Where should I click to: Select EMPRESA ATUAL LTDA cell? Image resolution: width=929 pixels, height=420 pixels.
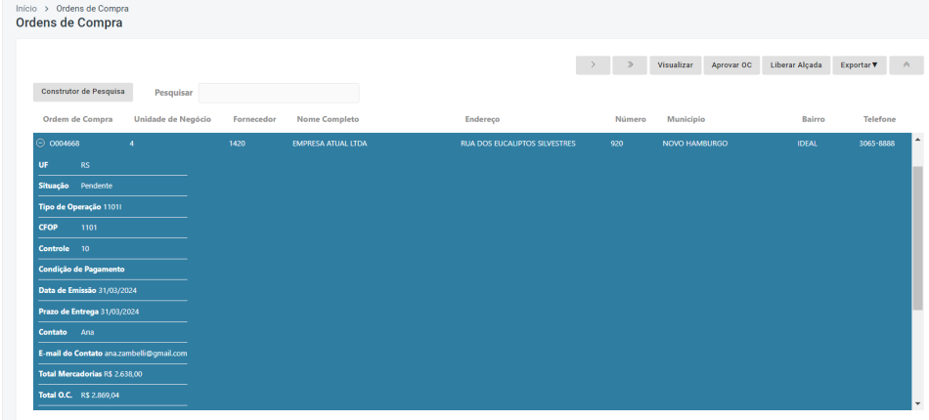coord(330,144)
